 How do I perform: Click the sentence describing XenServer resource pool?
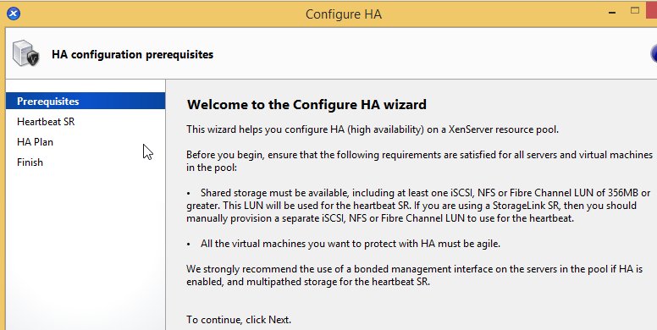click(373, 129)
